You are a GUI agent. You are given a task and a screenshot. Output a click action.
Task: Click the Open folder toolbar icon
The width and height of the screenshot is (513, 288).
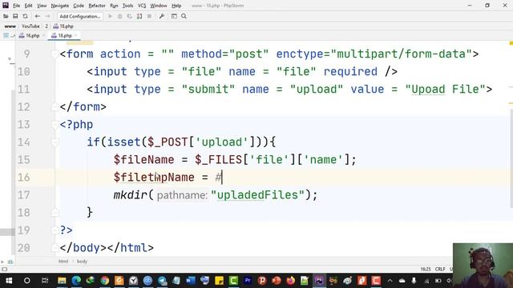6,16
